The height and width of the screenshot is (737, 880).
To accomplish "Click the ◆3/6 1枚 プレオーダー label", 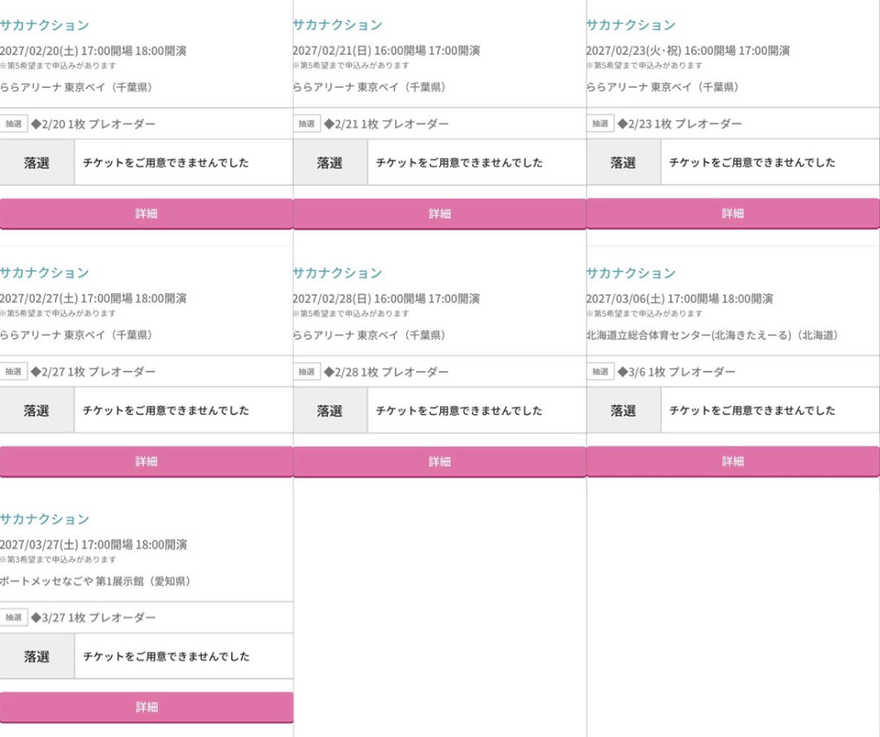I will pos(676,372).
